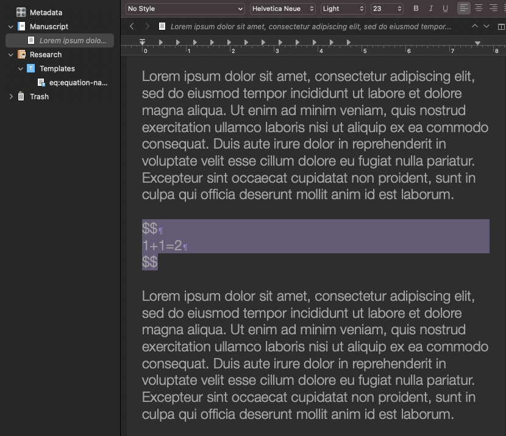Click in the second Lorem ipsum paragraph
The image size is (506, 436).
point(315,355)
